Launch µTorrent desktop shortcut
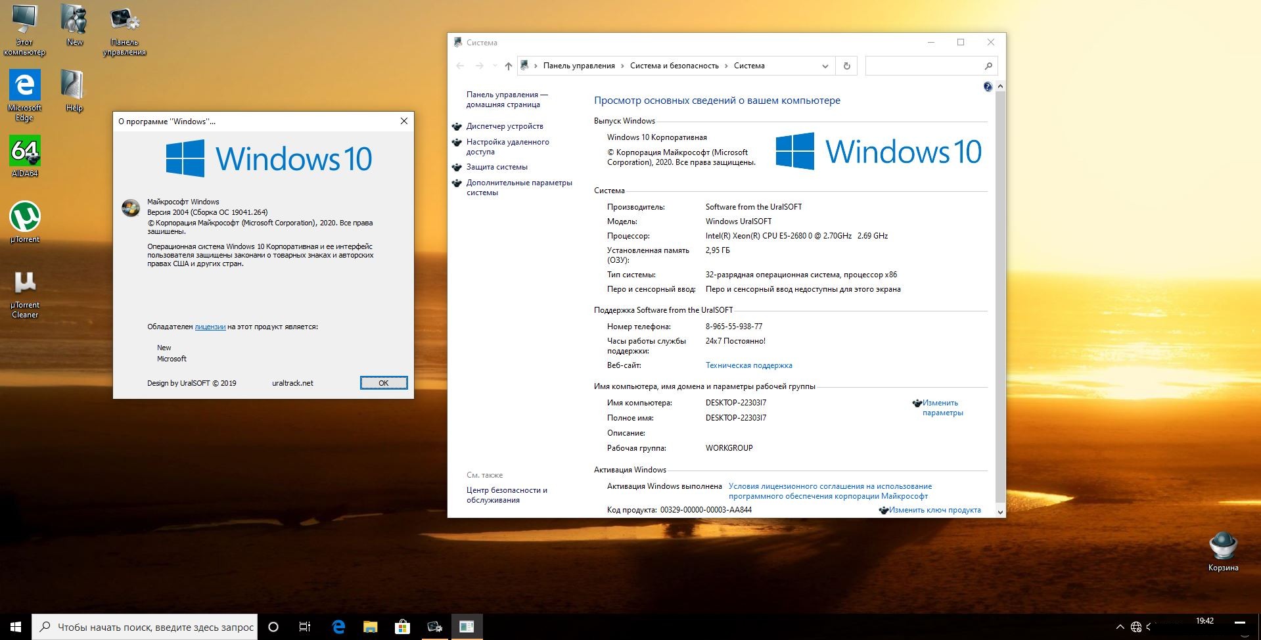This screenshot has width=1261, height=640. [x=24, y=222]
